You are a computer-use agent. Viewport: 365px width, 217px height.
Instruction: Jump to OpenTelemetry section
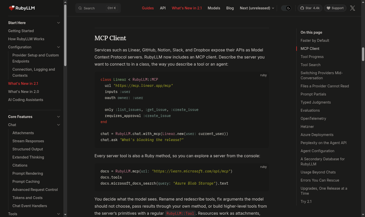(313, 119)
